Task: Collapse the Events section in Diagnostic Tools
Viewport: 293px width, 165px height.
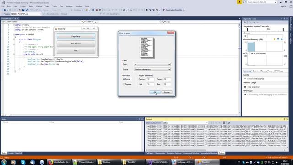Action: click(244, 33)
